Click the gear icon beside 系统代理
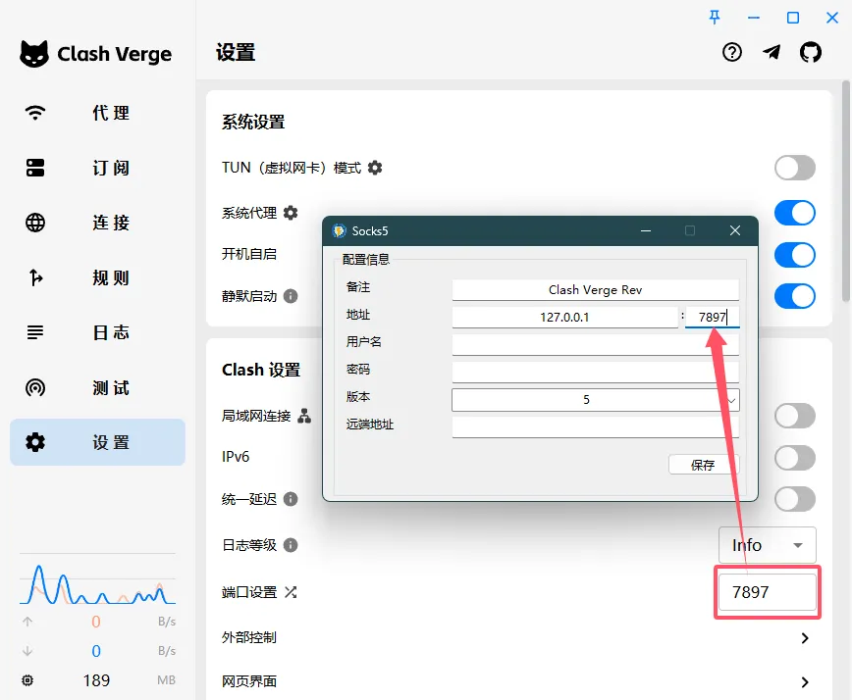Image resolution: width=852 pixels, height=700 pixels. pyautogui.click(x=290, y=213)
